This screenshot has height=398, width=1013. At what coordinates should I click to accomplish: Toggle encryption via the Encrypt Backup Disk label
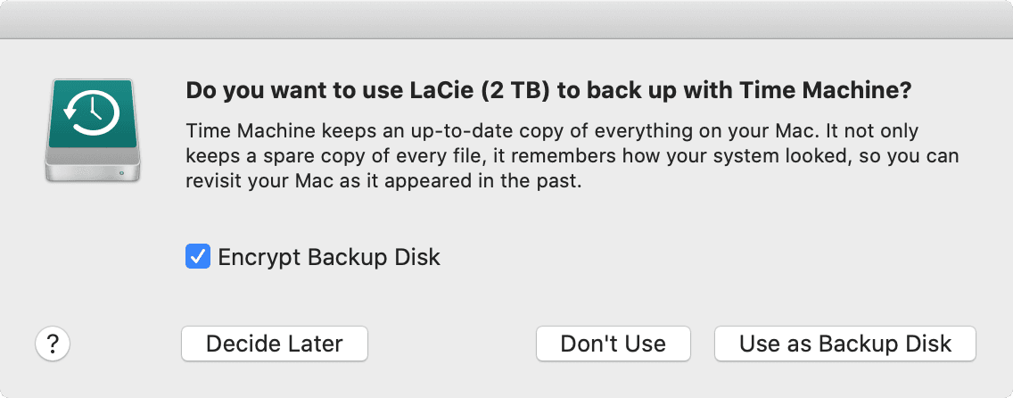[x=329, y=256]
